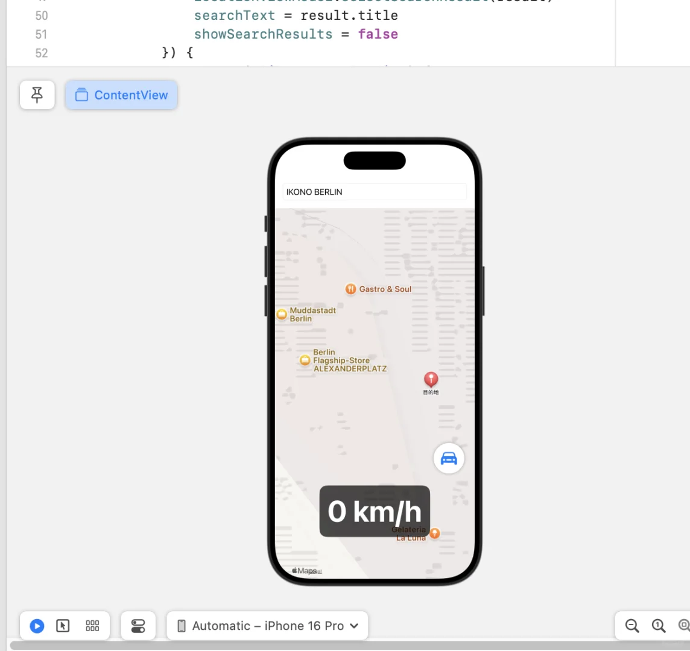This screenshot has width=690, height=651.
Task: Set canvas zoom to 100% magnifier icon
Action: (x=658, y=626)
